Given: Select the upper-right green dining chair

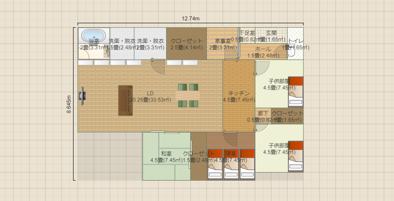Looking at the screenshot, I should [x=194, y=87].
